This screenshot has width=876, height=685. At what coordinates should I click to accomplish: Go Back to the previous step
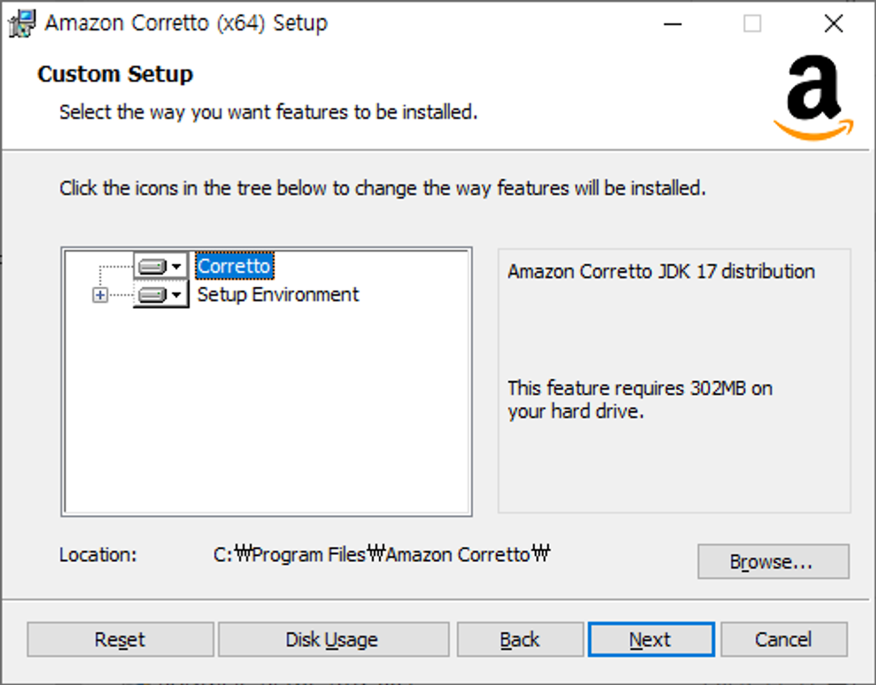pyautogui.click(x=520, y=639)
